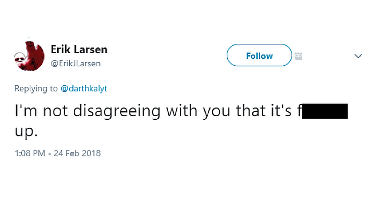Click the word 'not' in the tweet
The image size is (379, 202).
pyautogui.click(x=55, y=112)
